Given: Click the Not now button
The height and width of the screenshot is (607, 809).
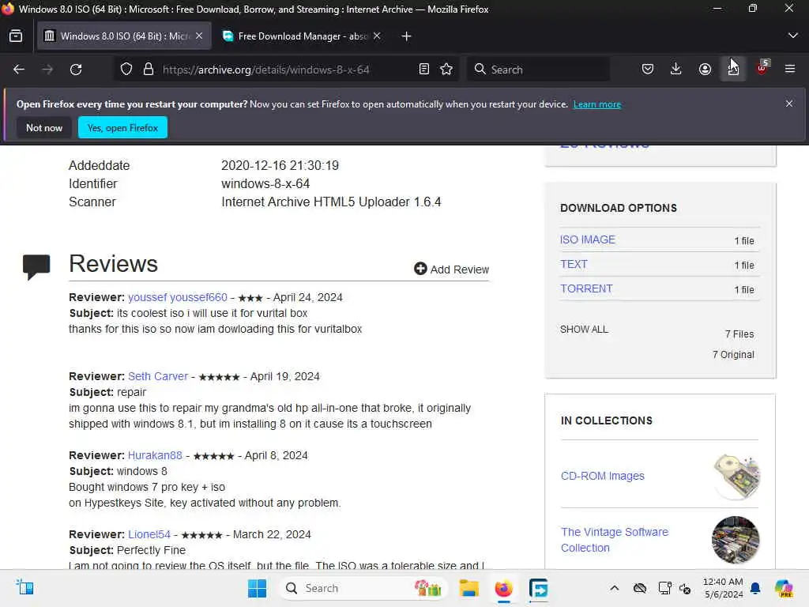Looking at the screenshot, I should point(44,127).
